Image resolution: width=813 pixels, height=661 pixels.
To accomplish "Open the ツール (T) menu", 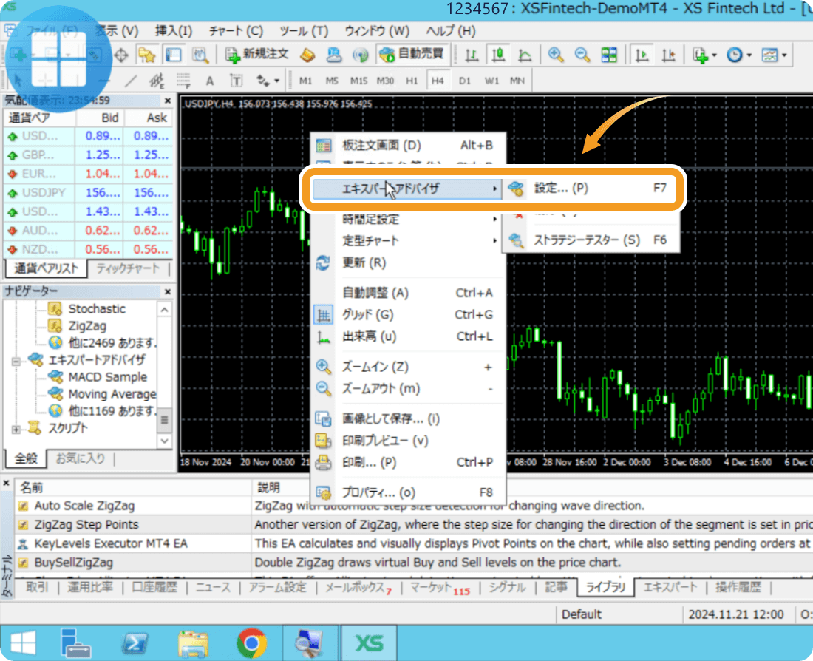I will click(x=304, y=31).
